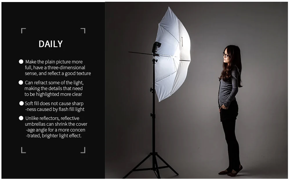The width and height of the screenshot is (290, 179).
Task: Click the bottom-left corner bracket mark
Action: click(23, 150)
